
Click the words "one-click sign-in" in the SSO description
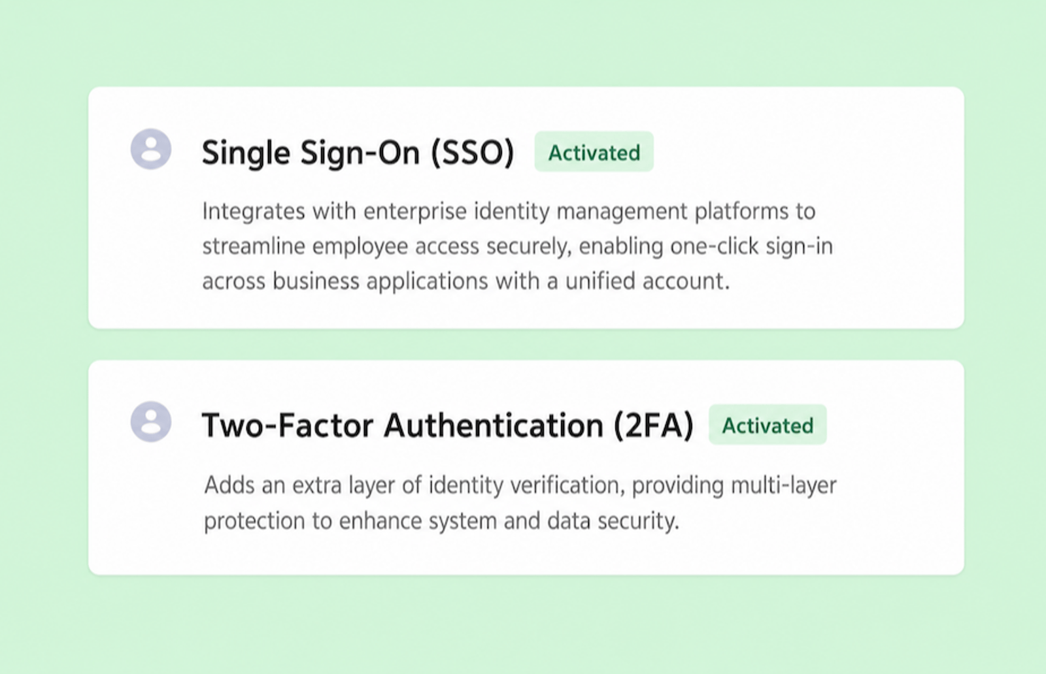751,246
